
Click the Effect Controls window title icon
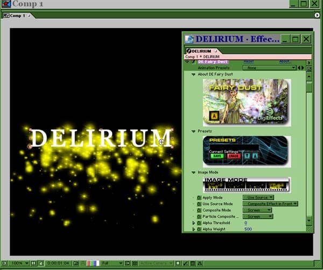pyautogui.click(x=189, y=39)
